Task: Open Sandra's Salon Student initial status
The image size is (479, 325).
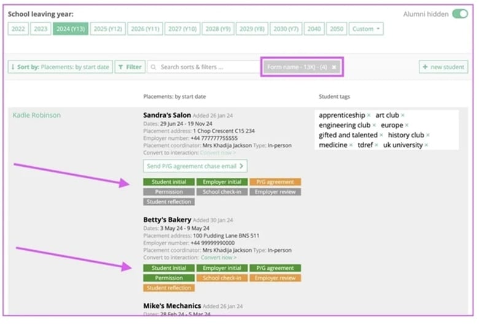Action: coord(169,182)
